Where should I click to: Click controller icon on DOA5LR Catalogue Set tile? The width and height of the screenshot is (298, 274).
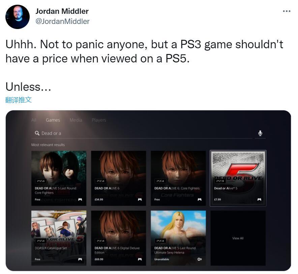(80, 259)
